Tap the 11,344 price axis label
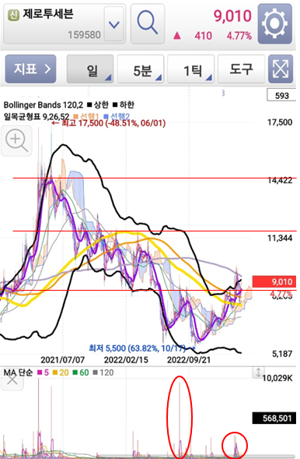The width and height of the screenshot is (300, 459). pyautogui.click(x=280, y=238)
